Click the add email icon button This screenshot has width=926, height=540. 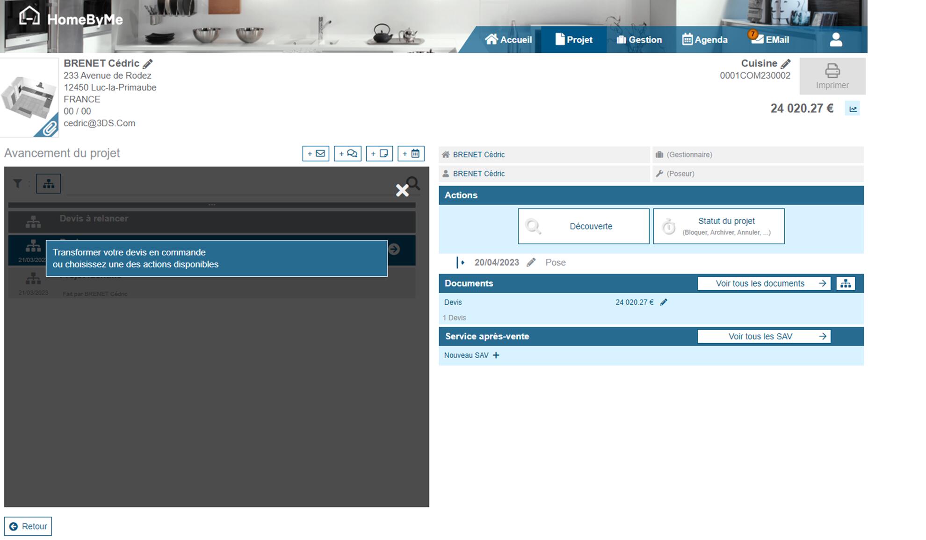316,153
